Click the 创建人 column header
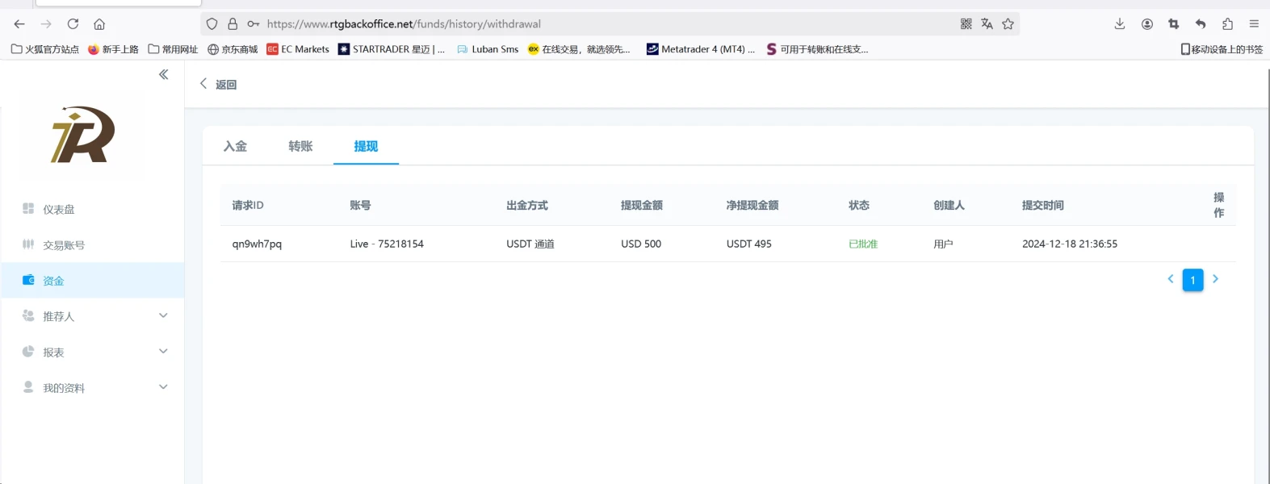The width and height of the screenshot is (1270, 484). [949, 205]
